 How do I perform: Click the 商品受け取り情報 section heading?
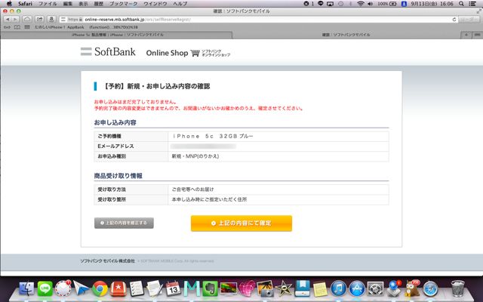point(118,176)
